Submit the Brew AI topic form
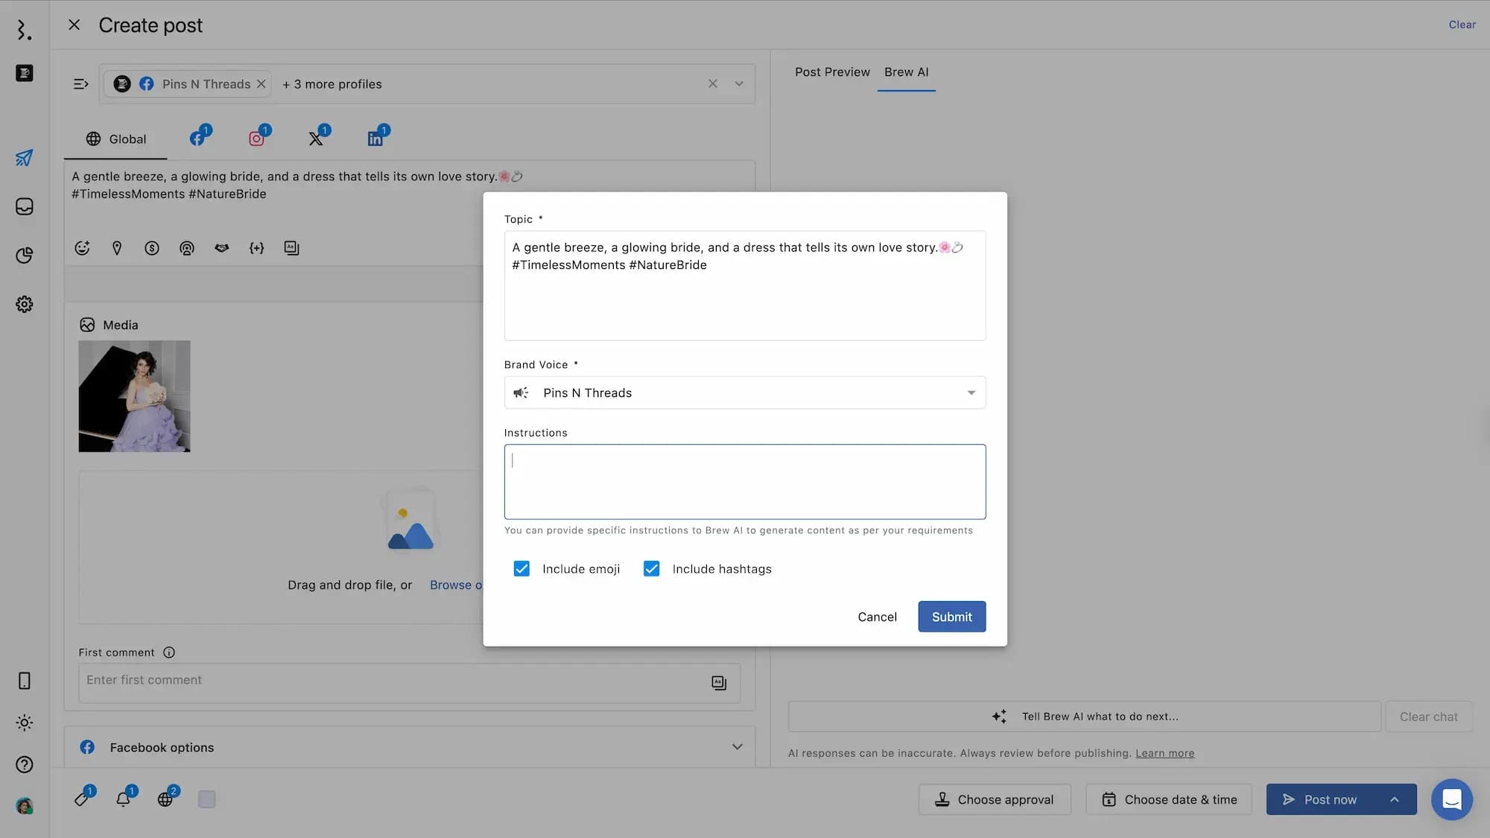The image size is (1490, 838). (951, 616)
